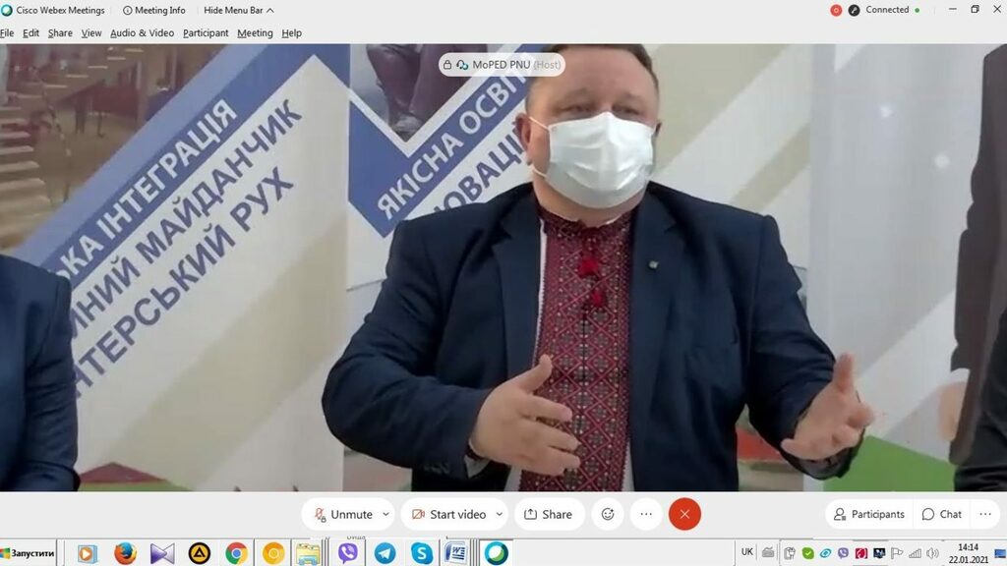Click the red recording indicator icon

coord(836,10)
